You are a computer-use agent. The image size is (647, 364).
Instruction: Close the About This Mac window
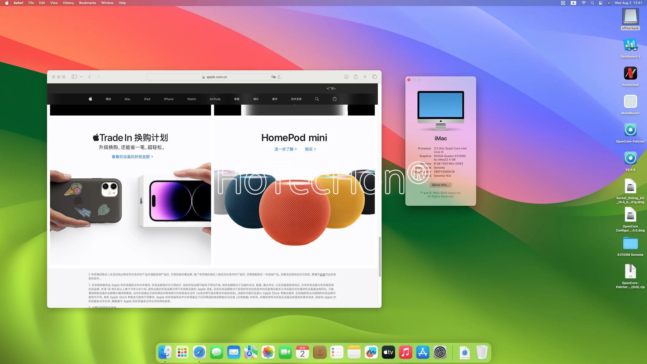point(409,80)
